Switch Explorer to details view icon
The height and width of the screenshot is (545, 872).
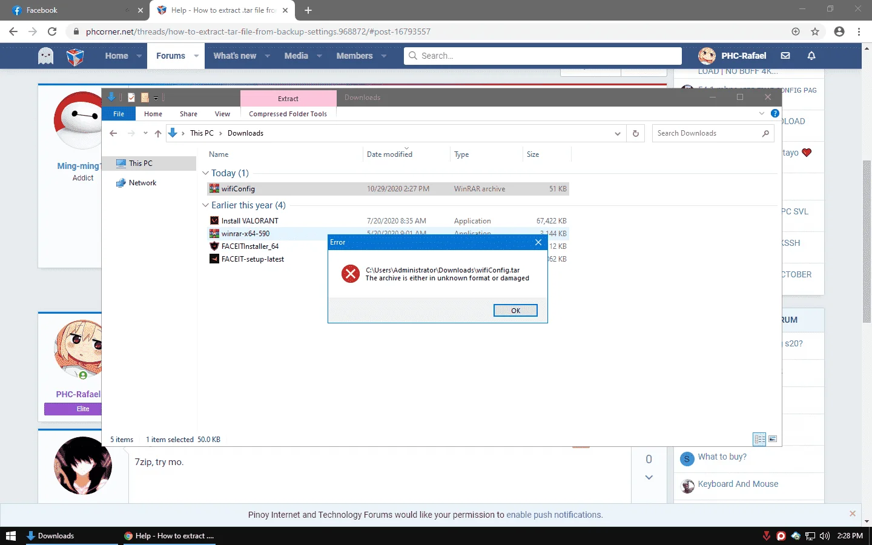759,439
